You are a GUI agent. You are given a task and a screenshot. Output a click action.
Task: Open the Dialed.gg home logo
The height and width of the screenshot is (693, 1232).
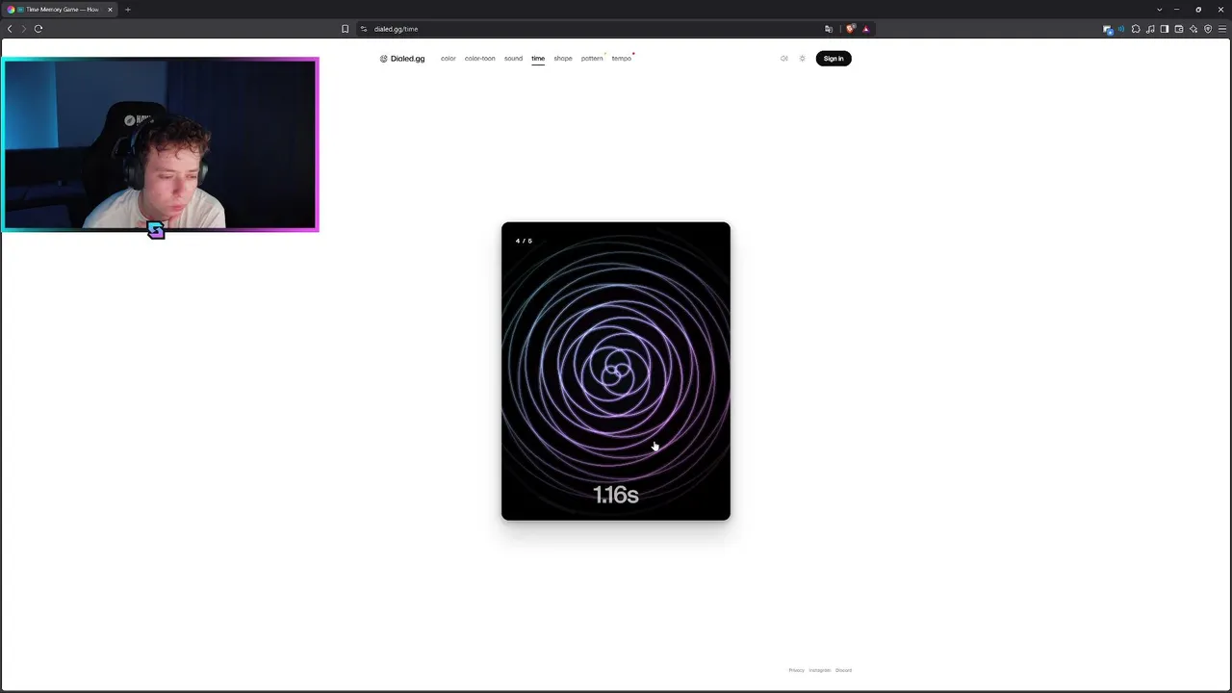[x=402, y=59]
